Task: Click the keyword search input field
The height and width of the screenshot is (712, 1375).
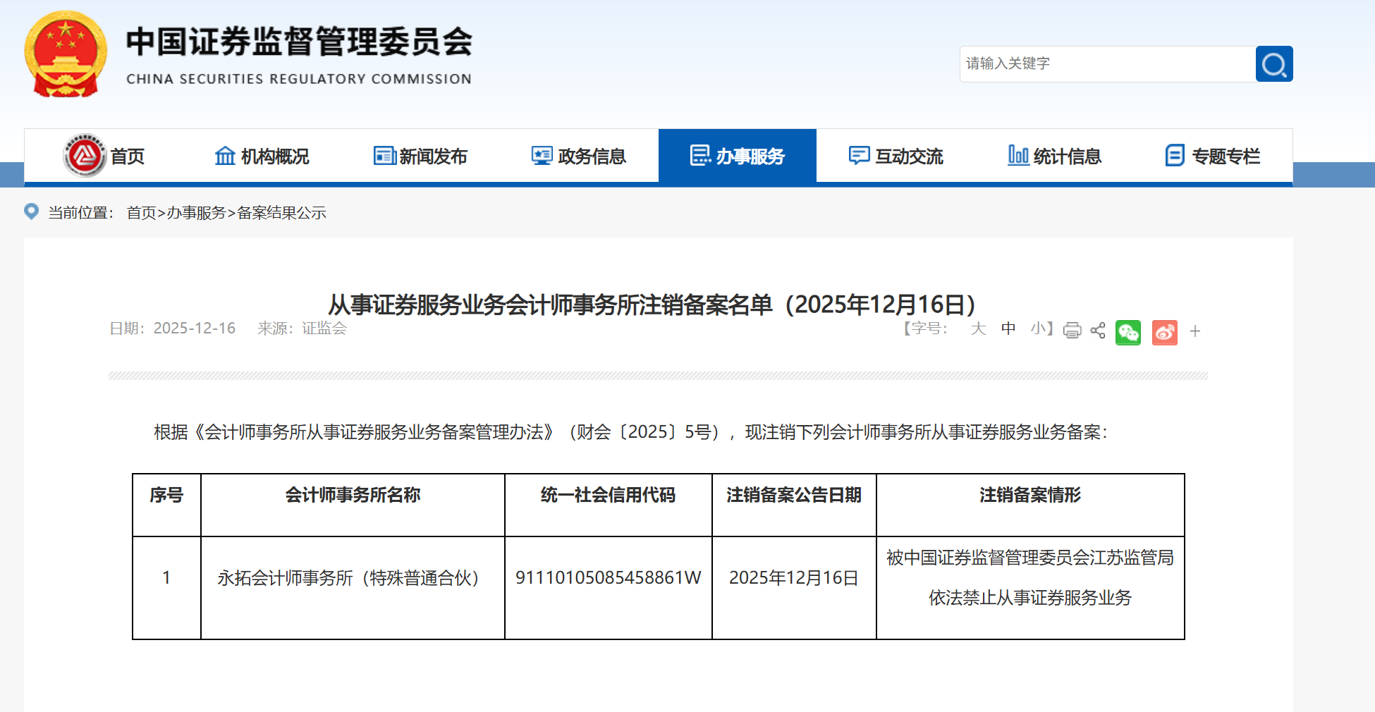Action: click(1107, 64)
